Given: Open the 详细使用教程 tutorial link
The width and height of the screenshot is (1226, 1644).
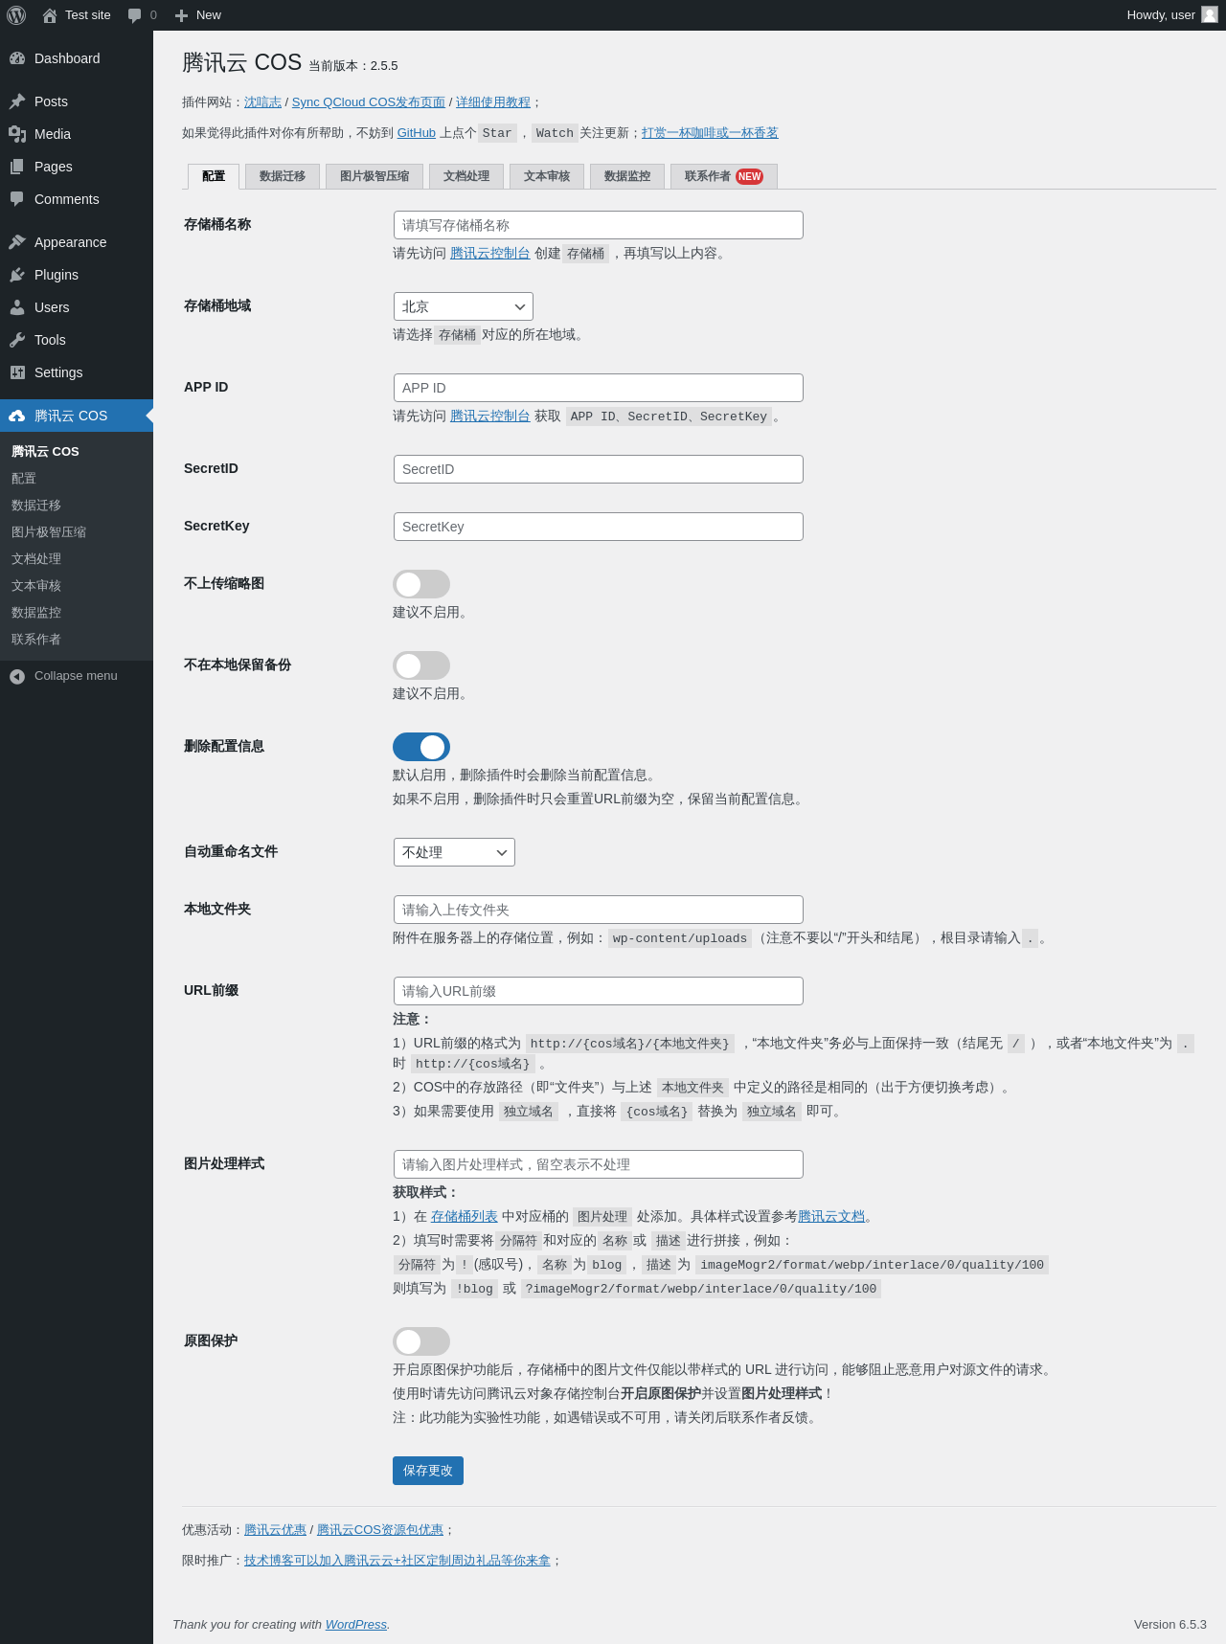Looking at the screenshot, I should tap(493, 102).
